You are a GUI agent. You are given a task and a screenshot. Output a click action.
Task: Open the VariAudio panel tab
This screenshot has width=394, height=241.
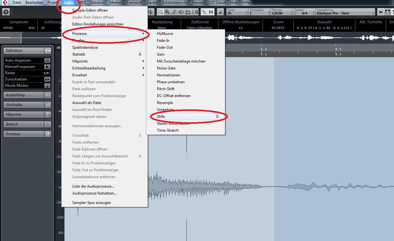click(x=24, y=105)
